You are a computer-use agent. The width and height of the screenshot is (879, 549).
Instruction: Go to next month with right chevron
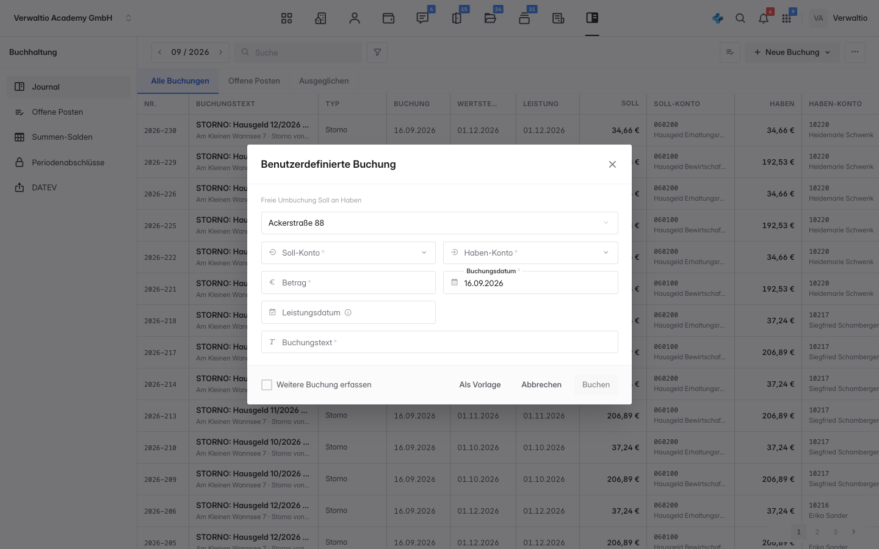220,52
